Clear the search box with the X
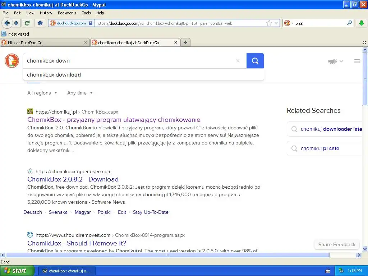The width and height of the screenshot is (368, 276). (x=238, y=61)
